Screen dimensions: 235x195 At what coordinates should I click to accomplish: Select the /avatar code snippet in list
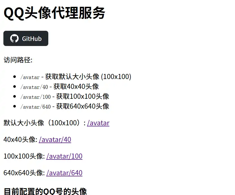(30, 77)
